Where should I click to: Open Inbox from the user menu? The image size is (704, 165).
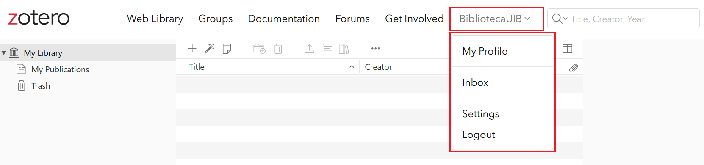[x=502, y=82]
